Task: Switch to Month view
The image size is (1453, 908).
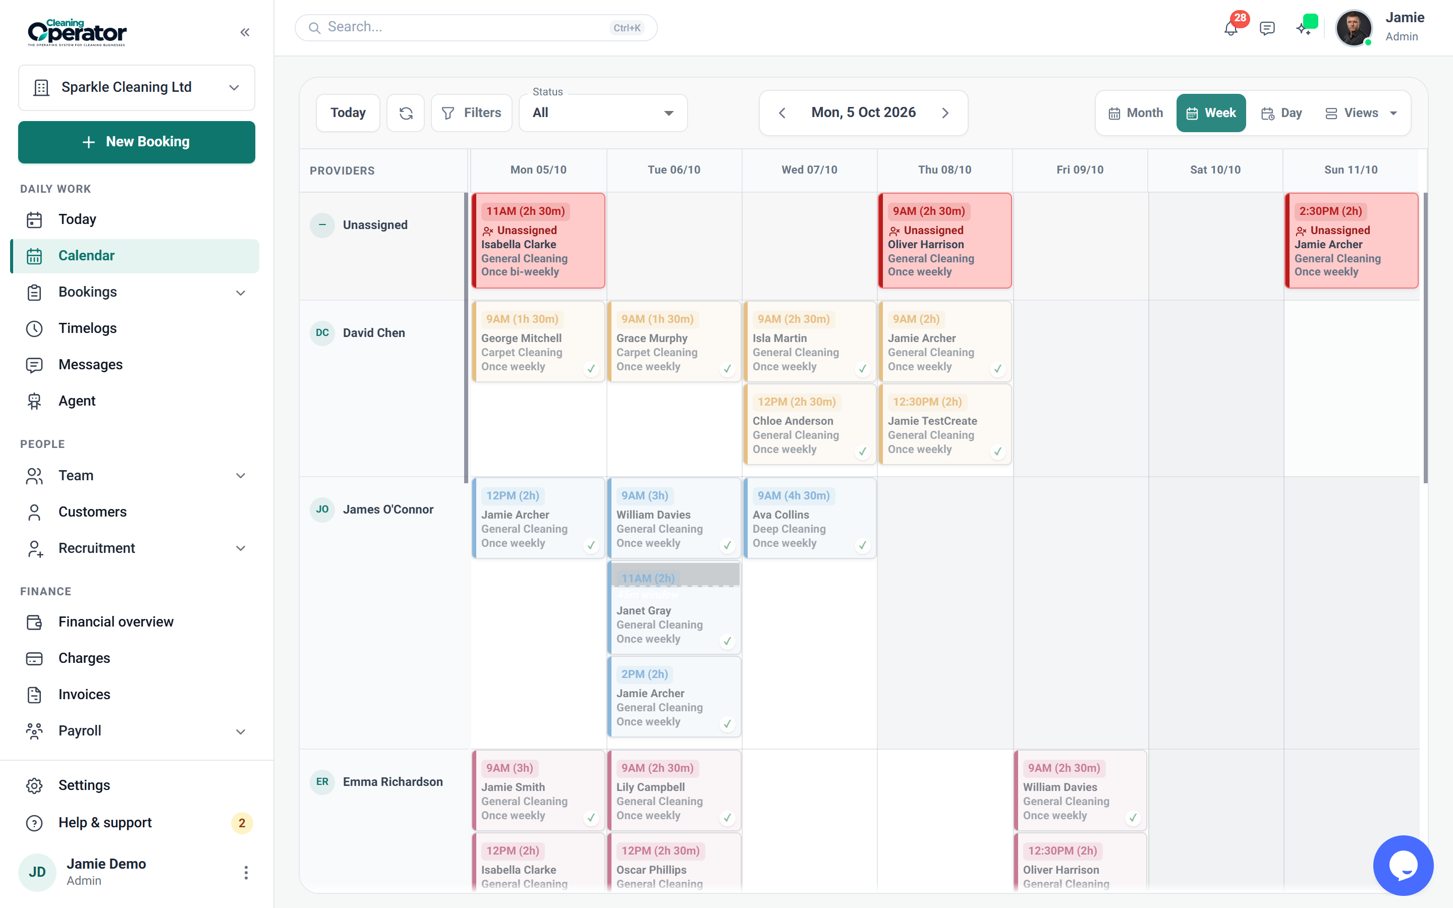Action: [1136, 113]
